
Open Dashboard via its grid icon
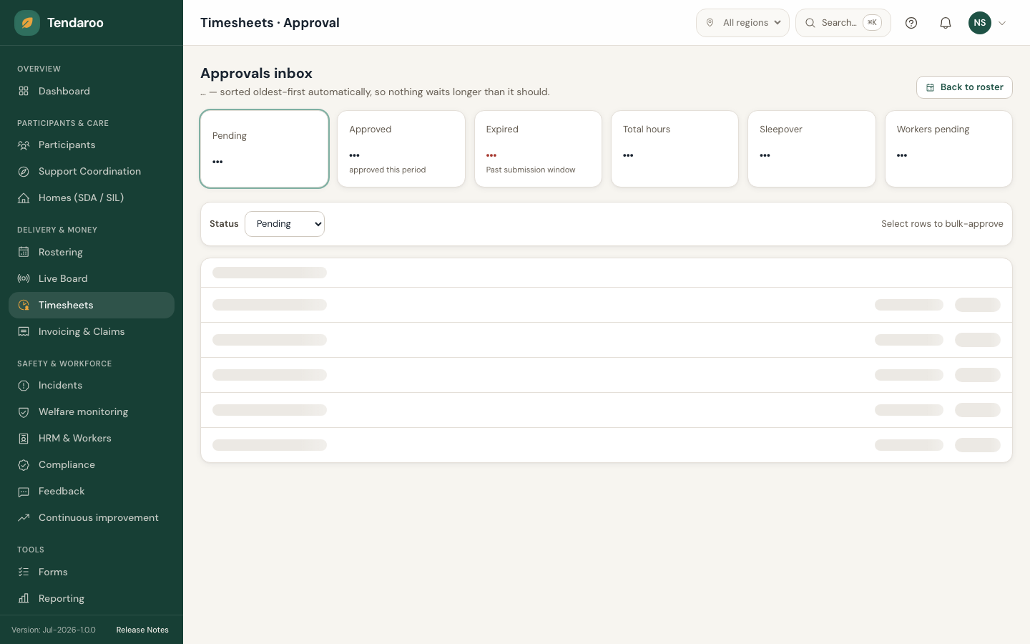tap(24, 91)
